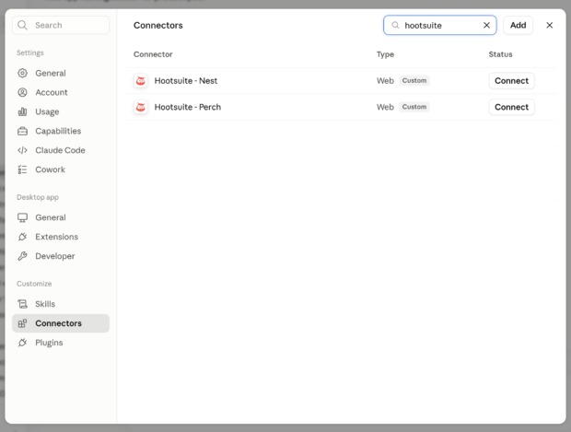Go to the Usage page
571x432 pixels.
[61, 111]
